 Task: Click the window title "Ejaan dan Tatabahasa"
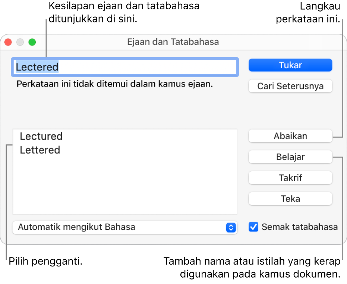173,42
